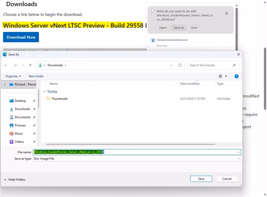Open the view options dropdown
267x197 pixels.
(x=226, y=76)
